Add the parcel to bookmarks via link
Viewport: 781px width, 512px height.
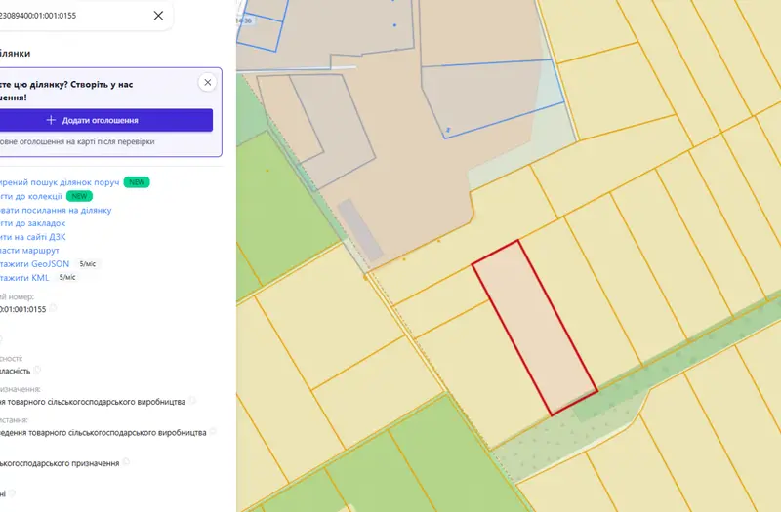tap(32, 223)
